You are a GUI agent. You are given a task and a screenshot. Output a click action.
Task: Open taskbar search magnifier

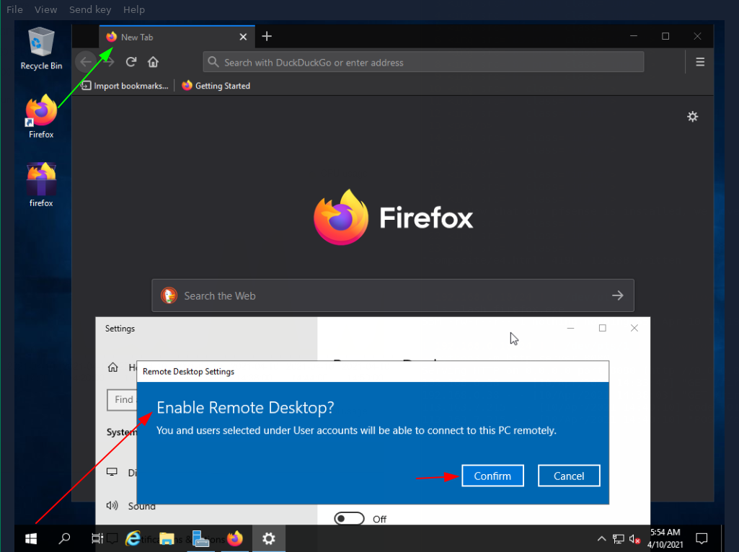(64, 538)
